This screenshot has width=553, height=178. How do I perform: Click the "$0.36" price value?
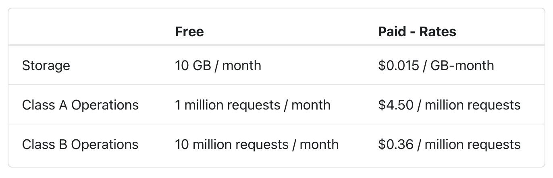click(396, 145)
